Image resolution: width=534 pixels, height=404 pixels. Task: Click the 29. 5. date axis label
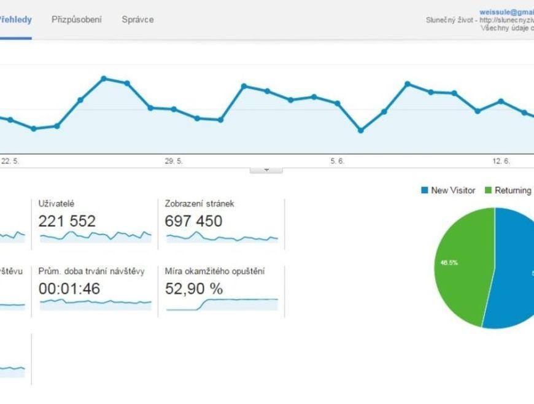click(174, 161)
